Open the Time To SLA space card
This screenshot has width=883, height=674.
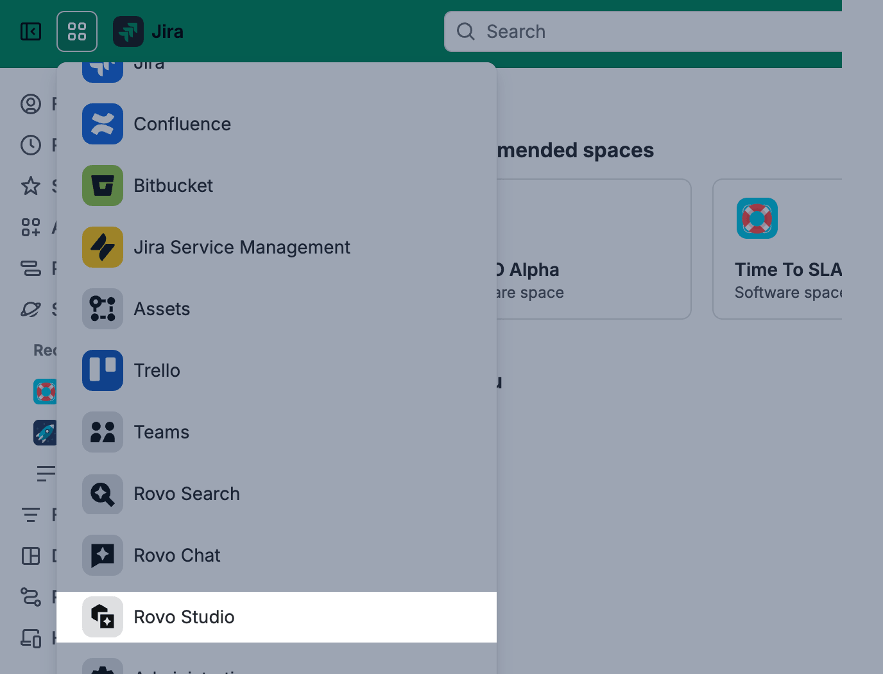click(777, 249)
